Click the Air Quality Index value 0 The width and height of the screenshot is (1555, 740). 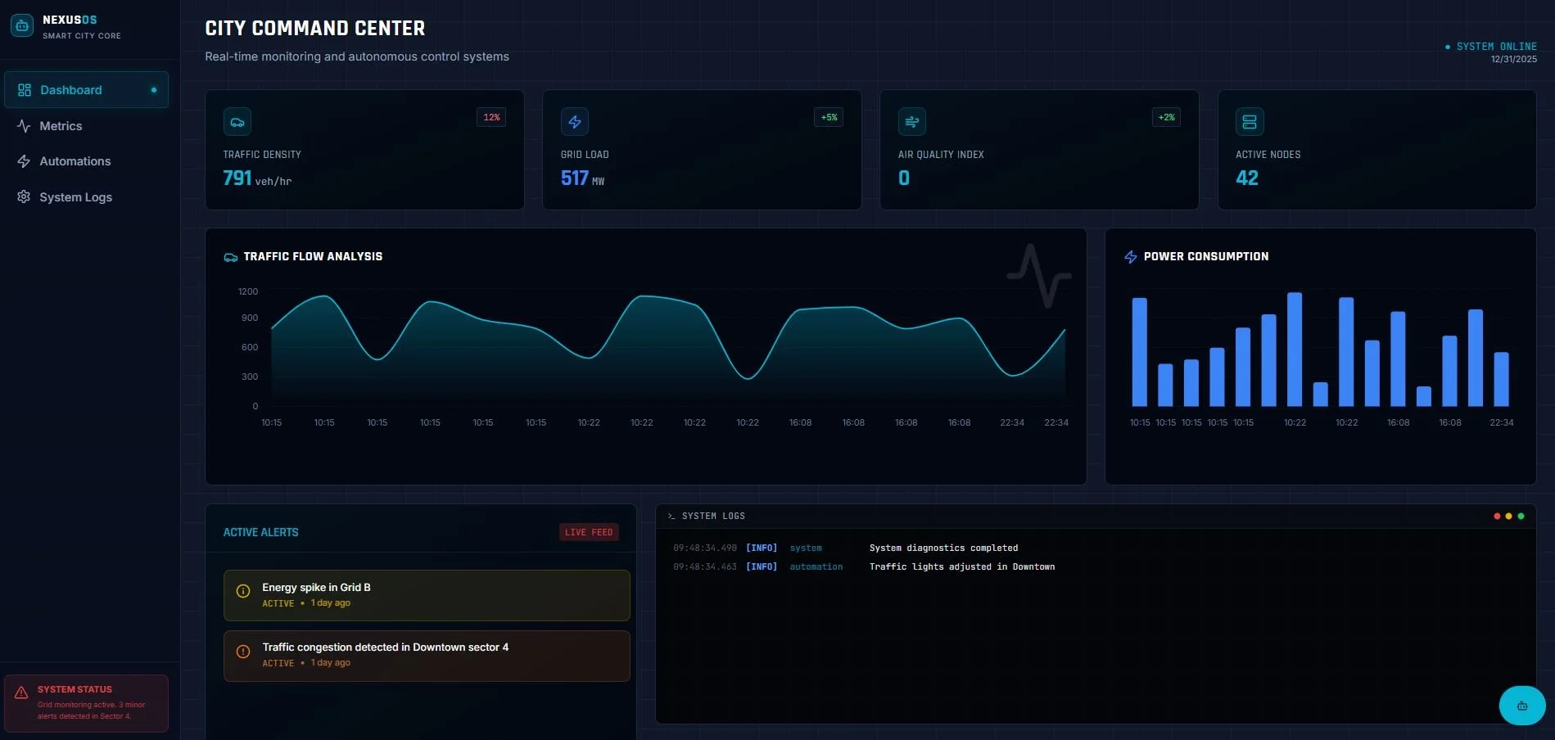coord(904,178)
